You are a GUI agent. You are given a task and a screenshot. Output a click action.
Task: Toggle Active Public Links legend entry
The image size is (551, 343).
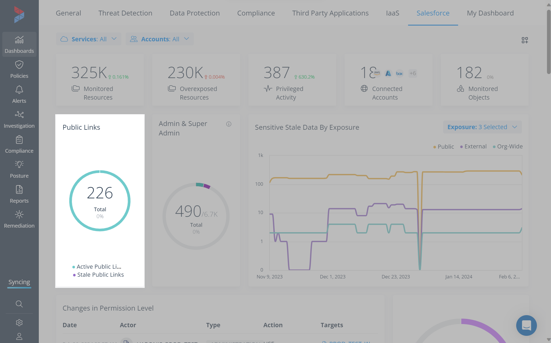[97, 267]
